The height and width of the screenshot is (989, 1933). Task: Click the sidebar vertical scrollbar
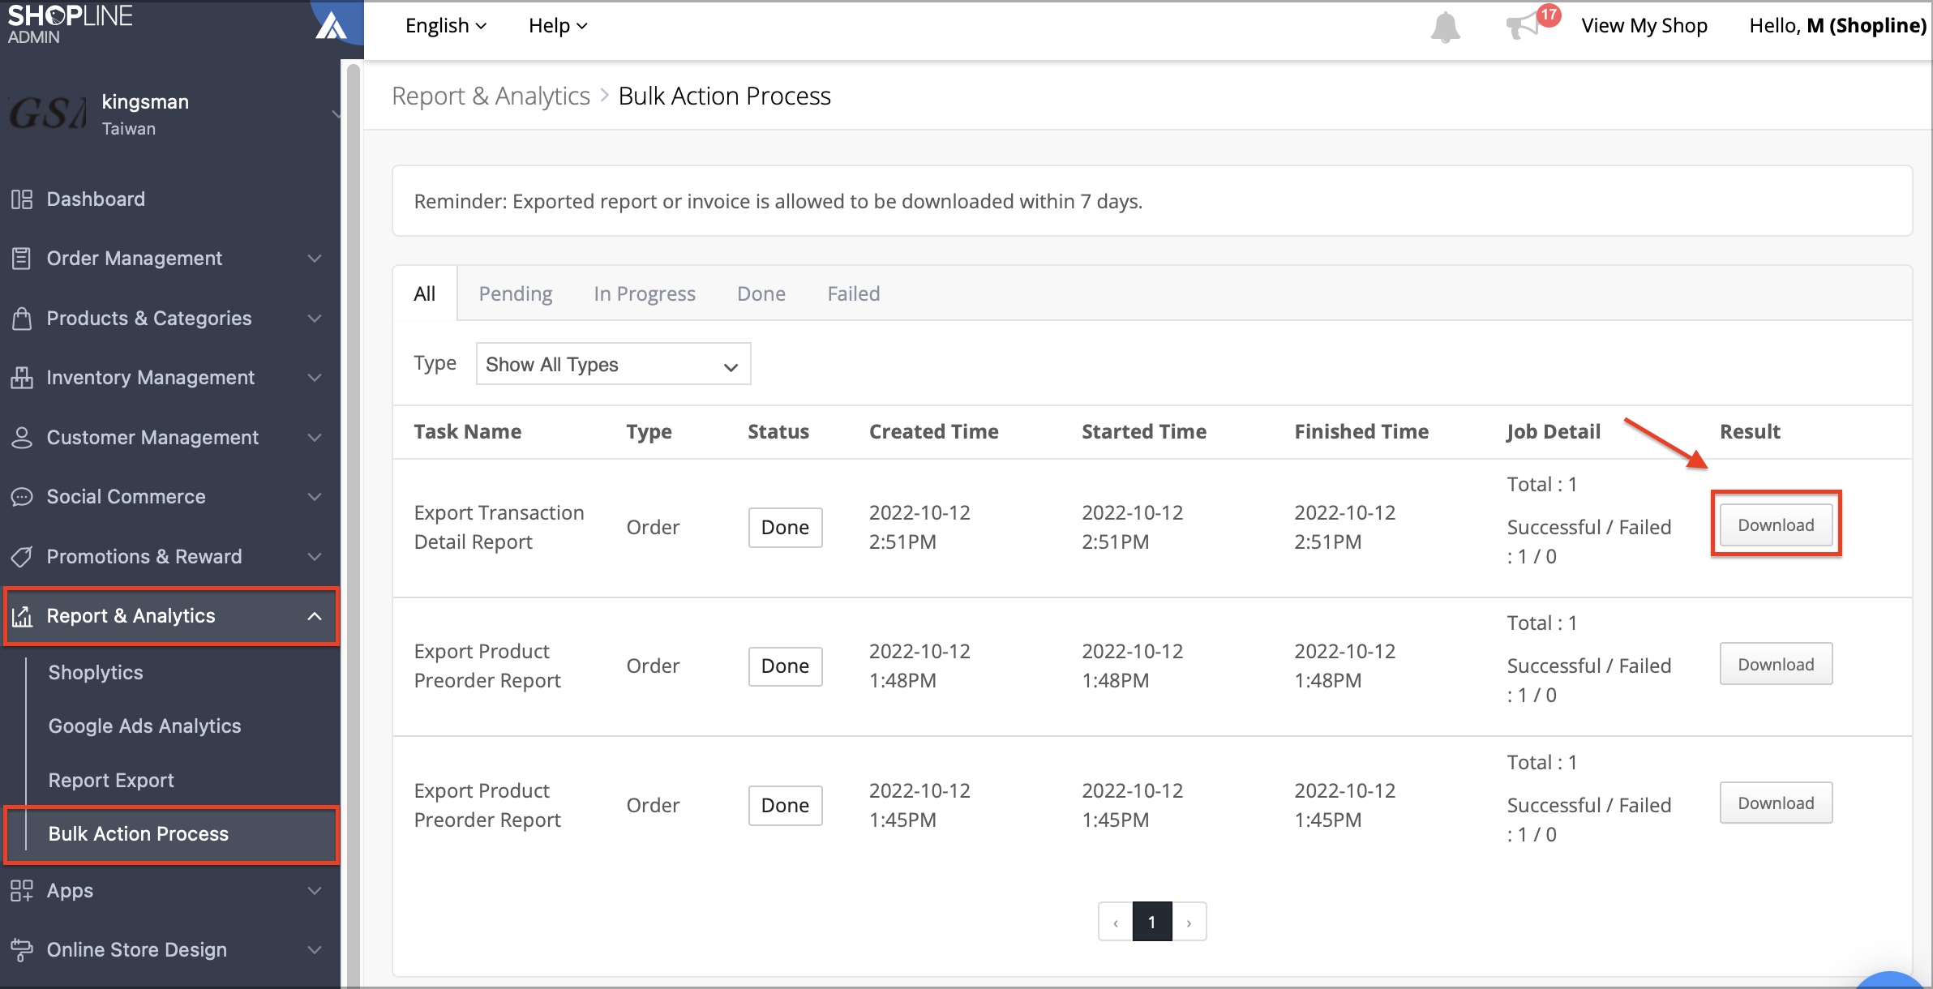pyautogui.click(x=353, y=524)
